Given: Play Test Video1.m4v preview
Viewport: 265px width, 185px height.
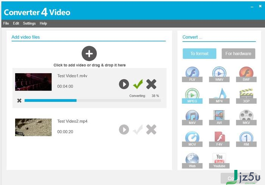Looking at the screenshot, I should tap(124, 84).
